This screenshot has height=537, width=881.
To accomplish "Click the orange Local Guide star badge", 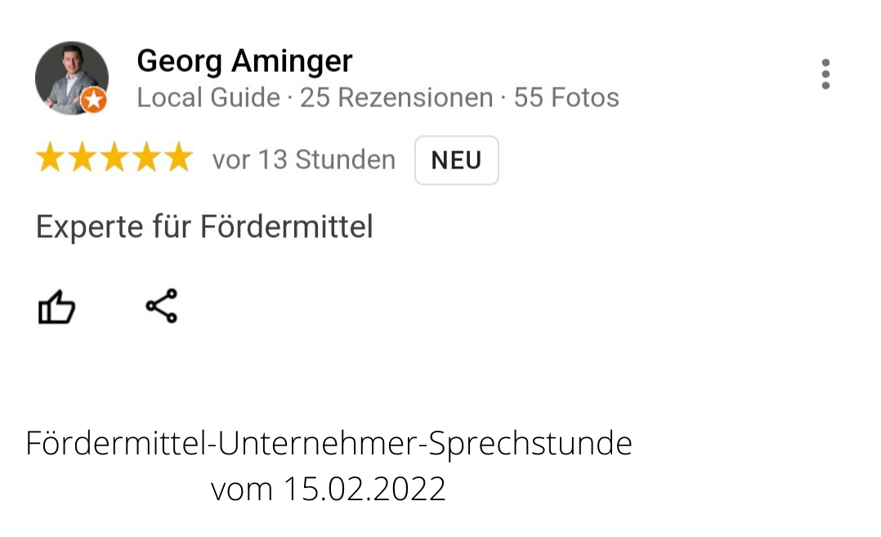I will coord(93,101).
